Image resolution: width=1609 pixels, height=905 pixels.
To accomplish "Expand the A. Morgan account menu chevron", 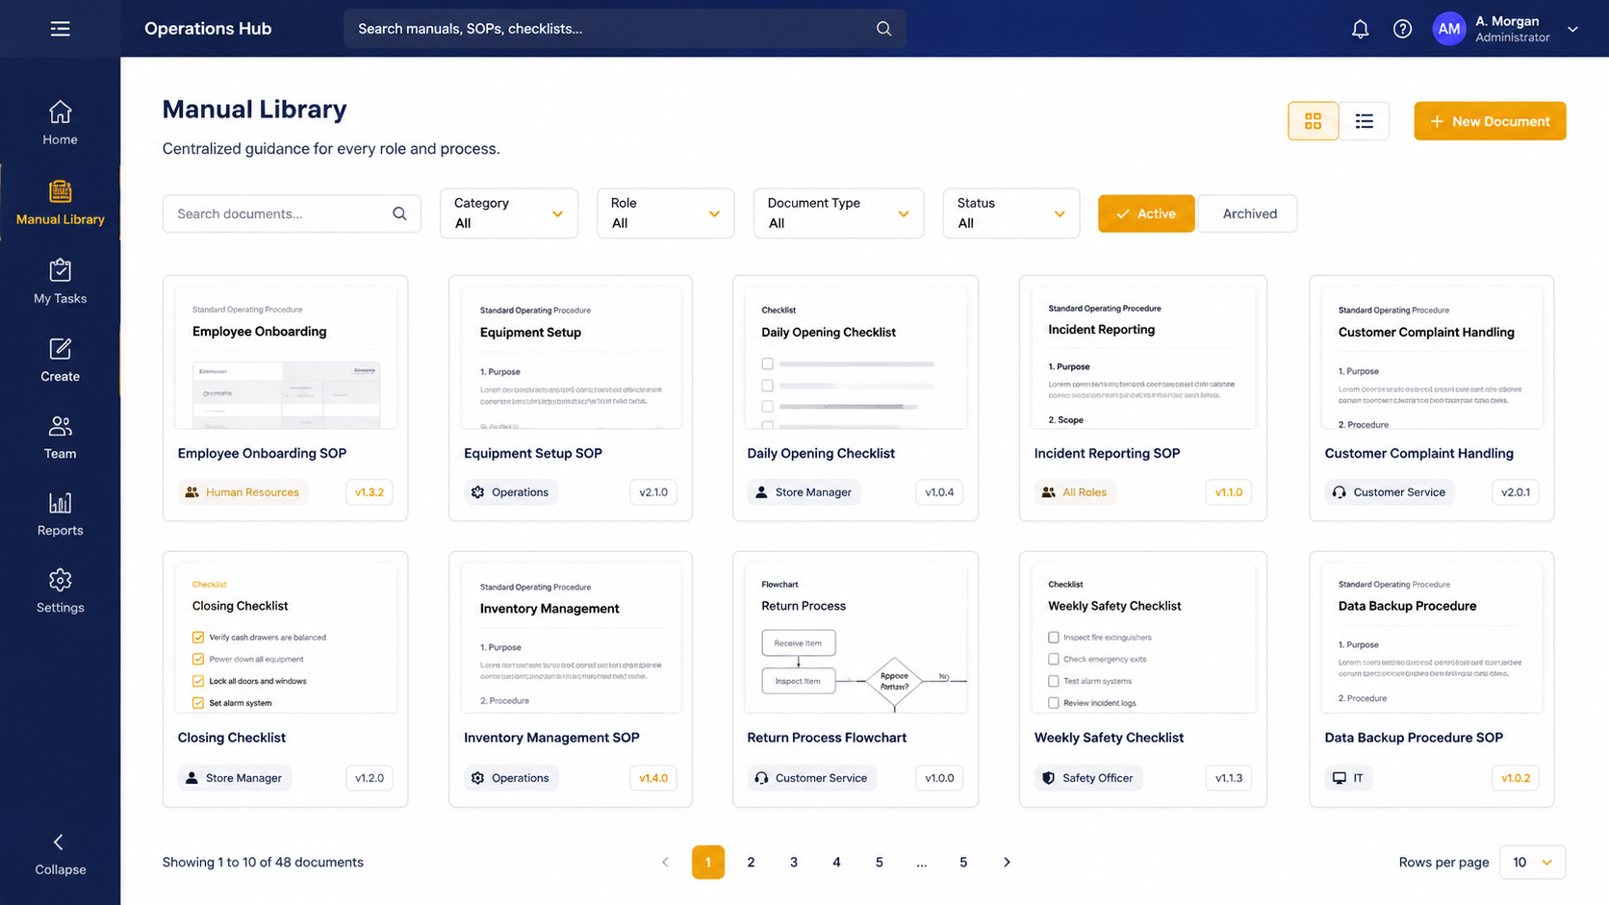I will click(x=1572, y=30).
